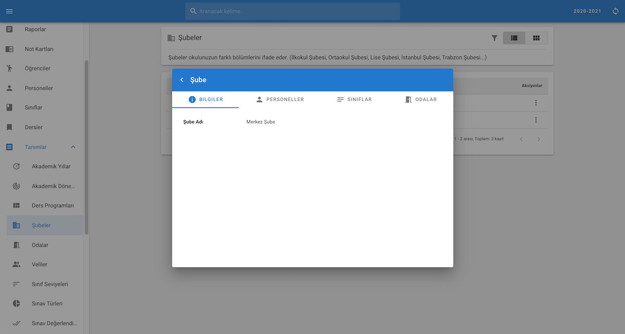Open actions menu for the first row
The image size is (625, 334).
536,103
